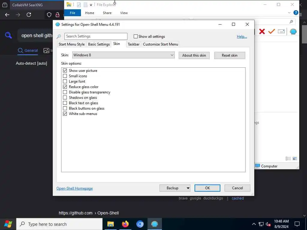Uncheck White sub-menus
Viewport: 307px width, 230px height.
tap(65, 114)
